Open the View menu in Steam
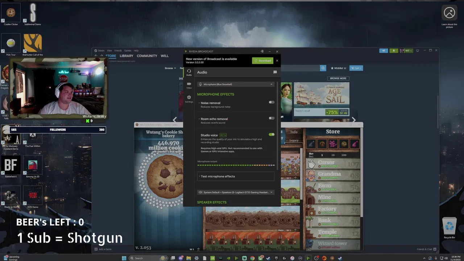This screenshot has height=261, width=464. [x=109, y=51]
